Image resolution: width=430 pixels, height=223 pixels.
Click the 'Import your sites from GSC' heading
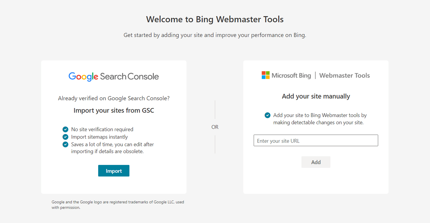click(x=114, y=110)
